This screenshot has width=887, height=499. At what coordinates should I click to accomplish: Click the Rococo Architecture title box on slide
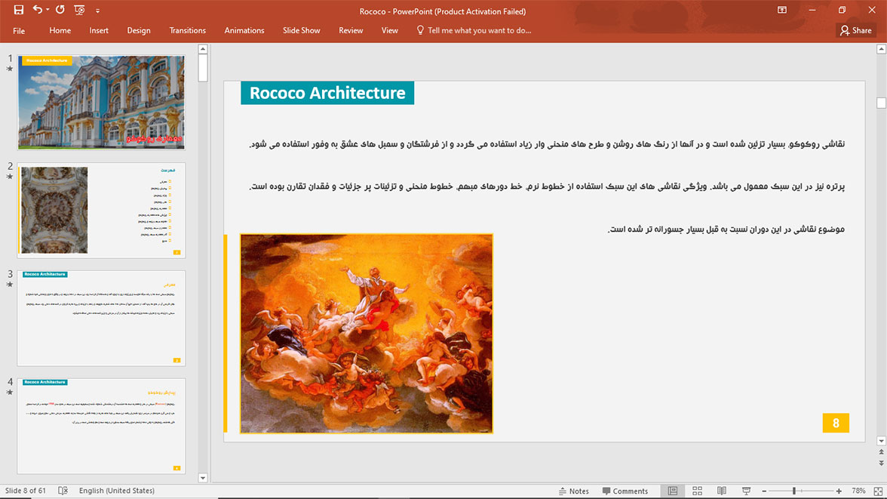coord(327,93)
